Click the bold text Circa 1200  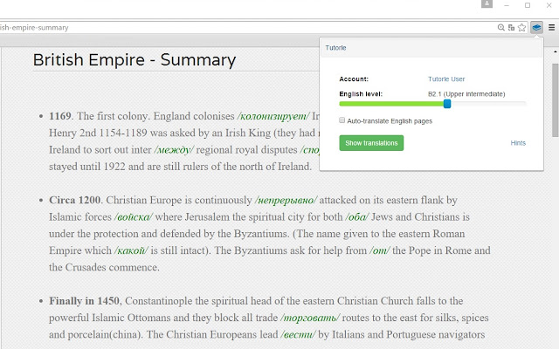pyautogui.click(x=74, y=200)
